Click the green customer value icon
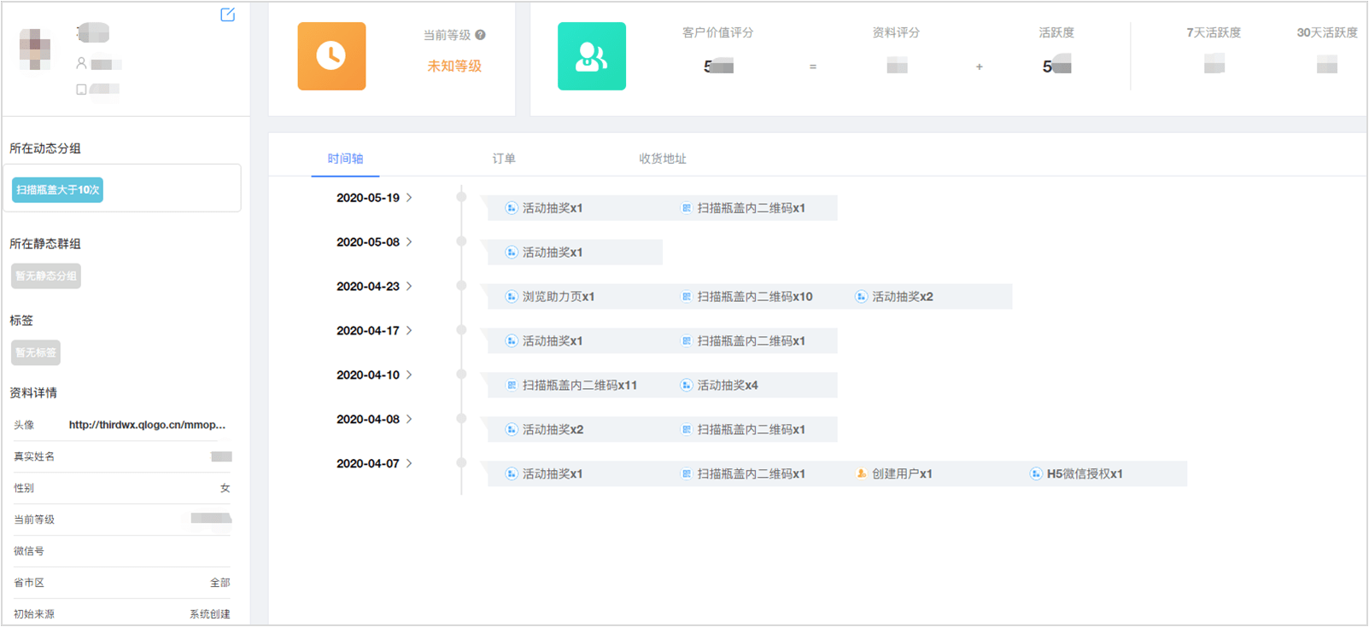Image resolution: width=1369 pixels, height=627 pixels. click(x=591, y=56)
